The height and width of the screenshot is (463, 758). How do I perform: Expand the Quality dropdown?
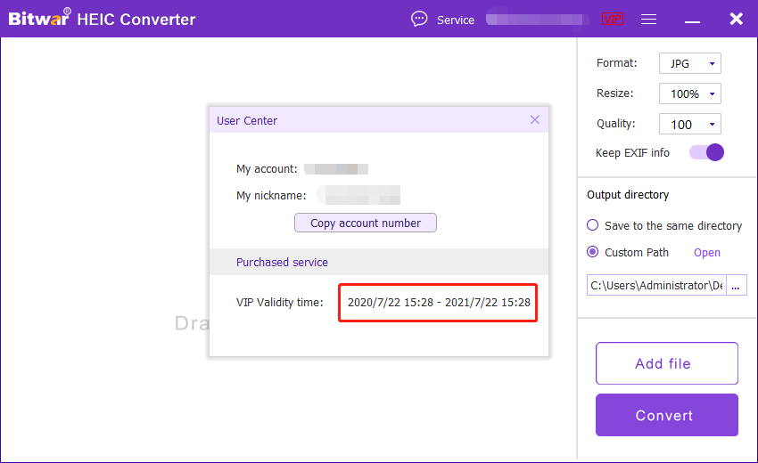[689, 124]
